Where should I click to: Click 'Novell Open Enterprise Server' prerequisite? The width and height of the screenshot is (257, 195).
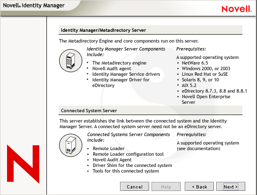click(206, 99)
